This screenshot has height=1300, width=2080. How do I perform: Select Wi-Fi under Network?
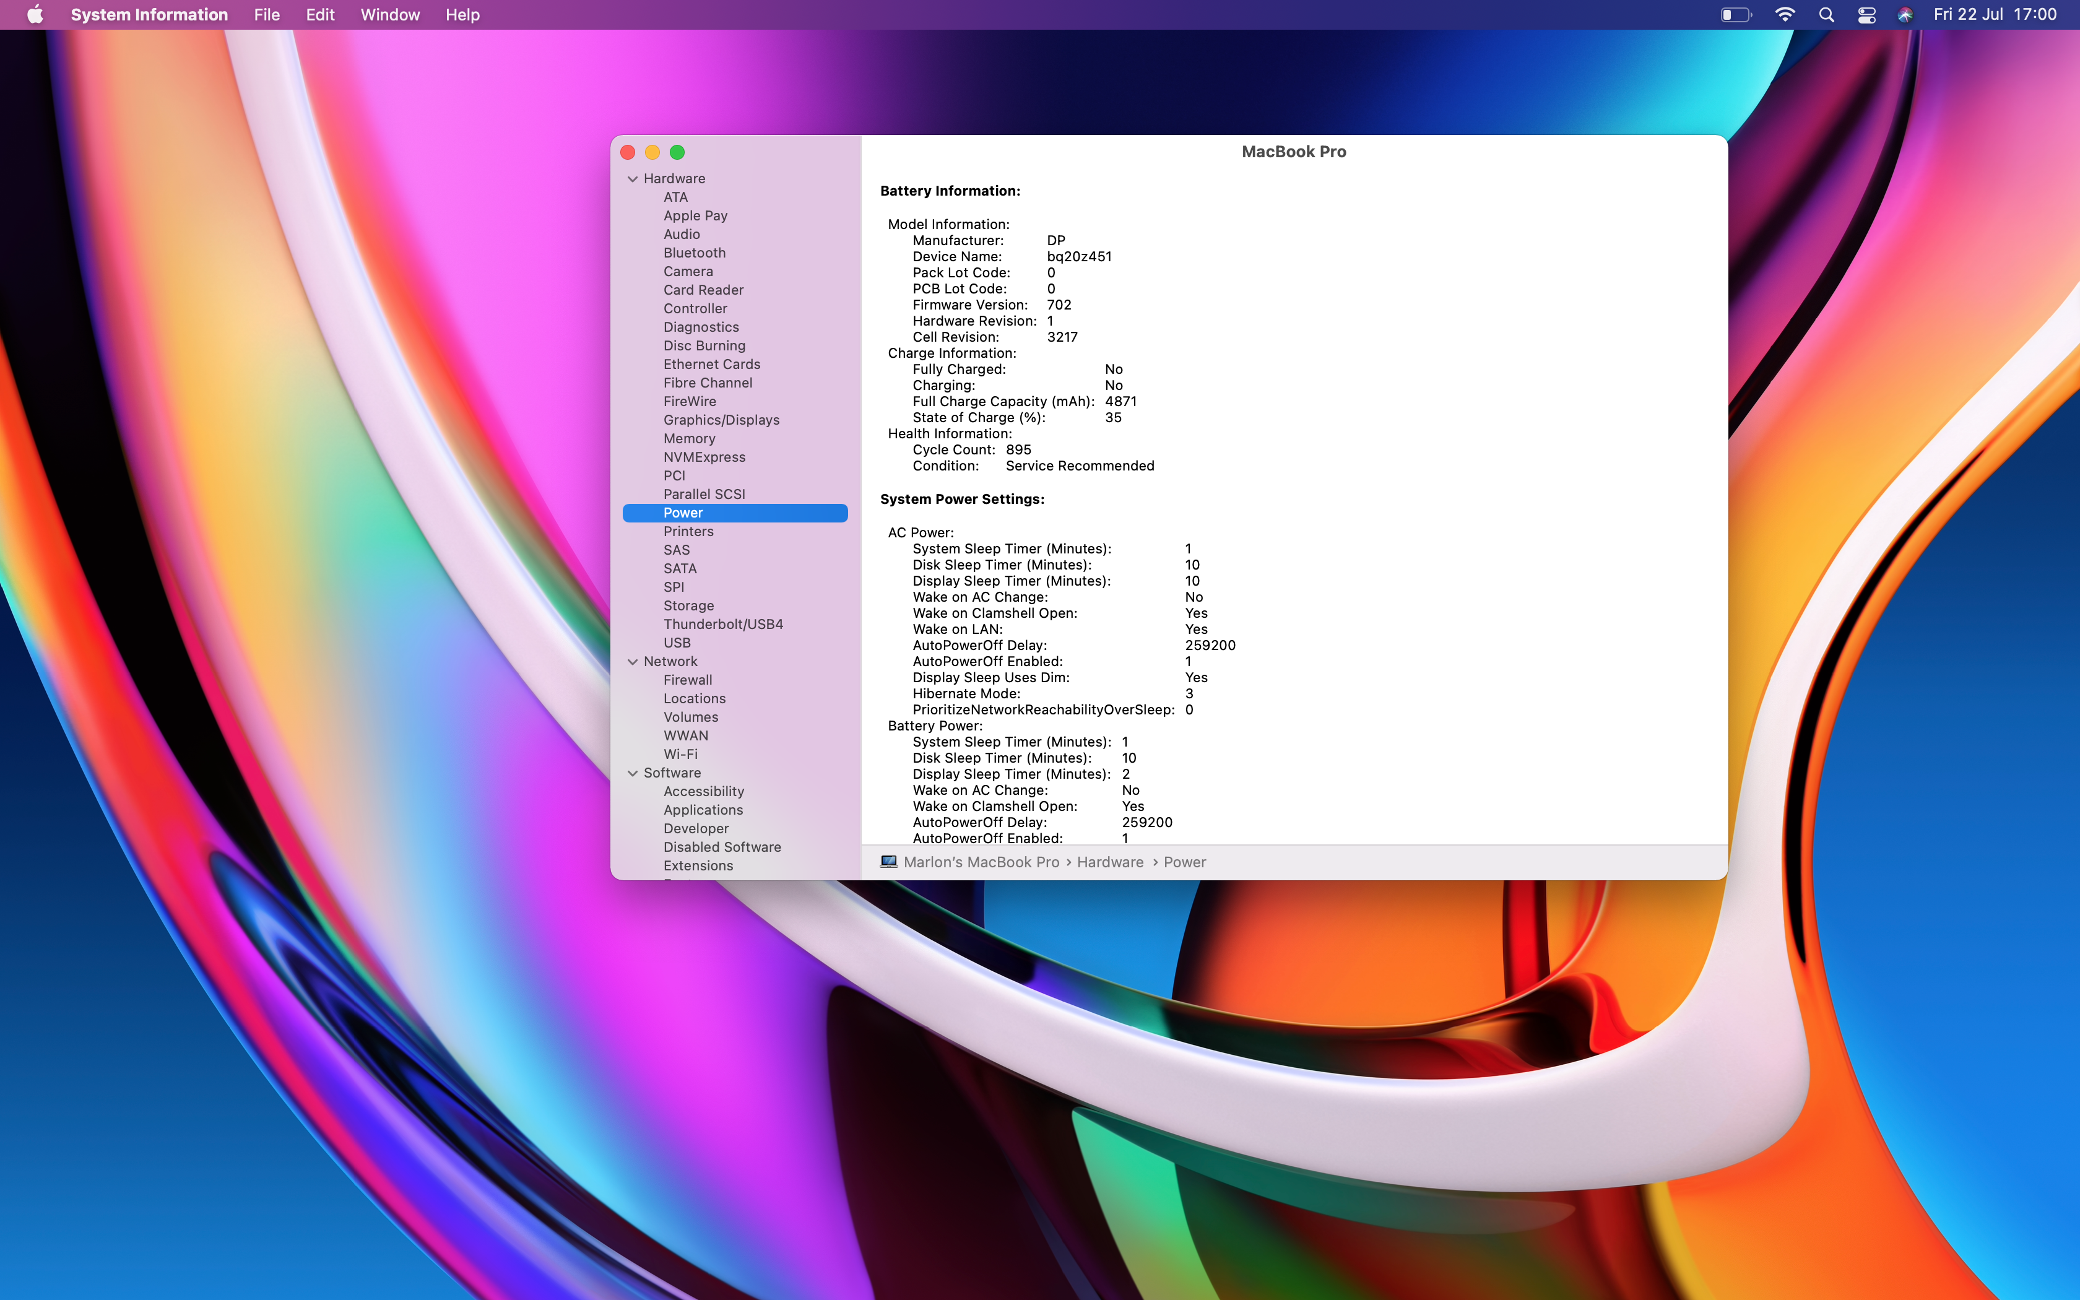tap(680, 754)
